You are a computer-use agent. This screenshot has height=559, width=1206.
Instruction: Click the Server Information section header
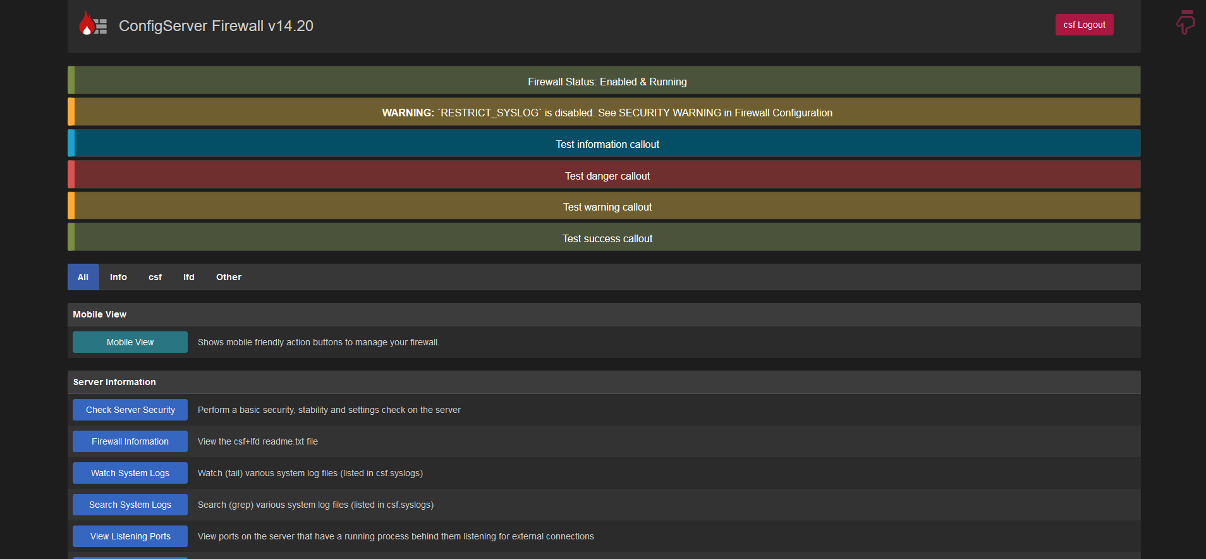604,382
